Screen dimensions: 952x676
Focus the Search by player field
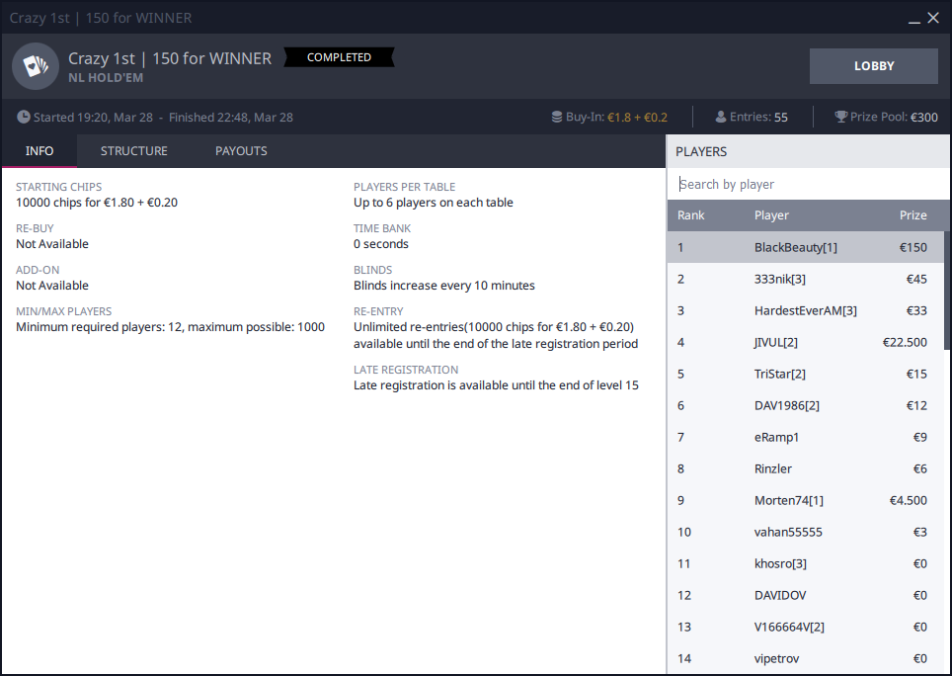808,184
